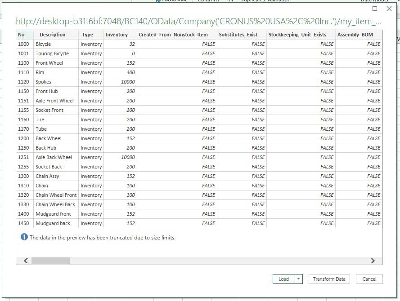Click the Touring Bicycle cell
The height and width of the screenshot is (301, 400).
click(x=56, y=53)
